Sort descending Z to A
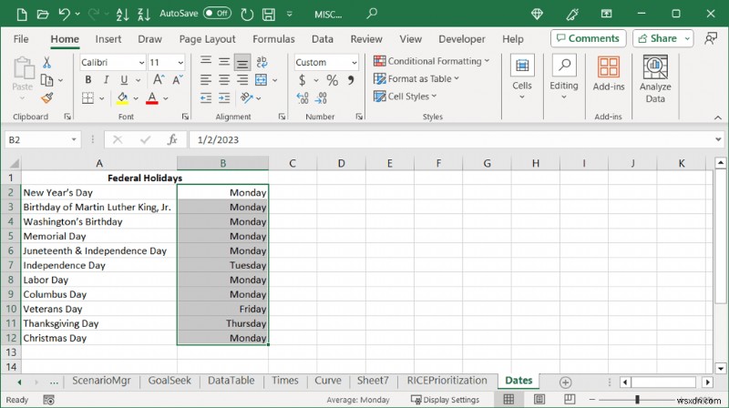Image resolution: width=729 pixels, height=408 pixels. tap(144, 15)
